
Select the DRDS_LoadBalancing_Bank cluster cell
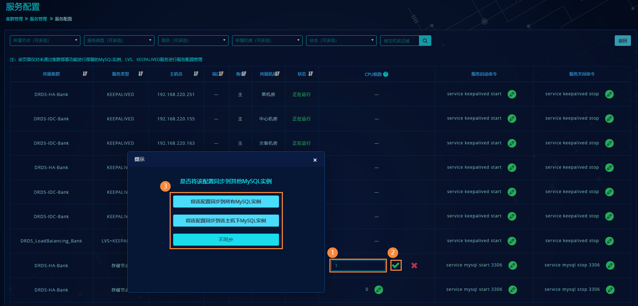coord(51,241)
